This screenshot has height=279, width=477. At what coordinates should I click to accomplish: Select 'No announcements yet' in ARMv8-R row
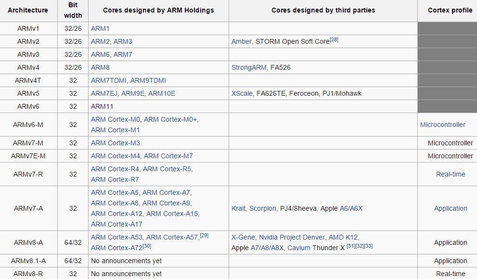(x=126, y=274)
